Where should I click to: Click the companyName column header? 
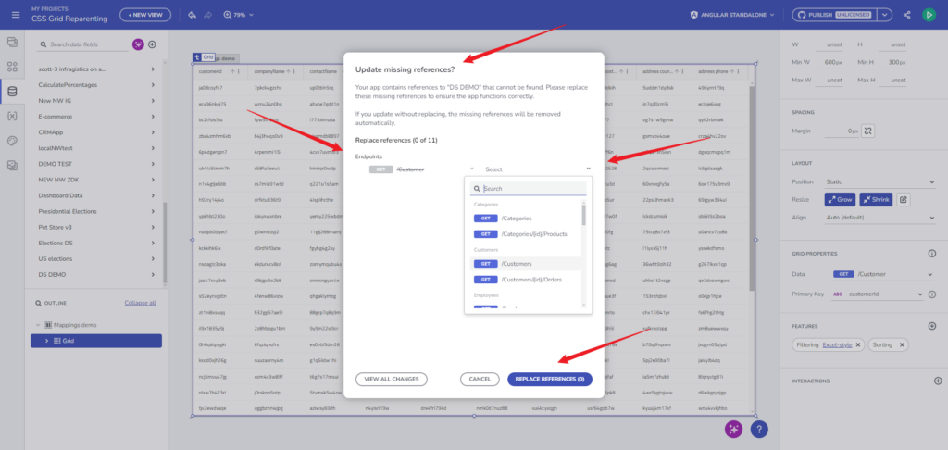pyautogui.click(x=276, y=71)
